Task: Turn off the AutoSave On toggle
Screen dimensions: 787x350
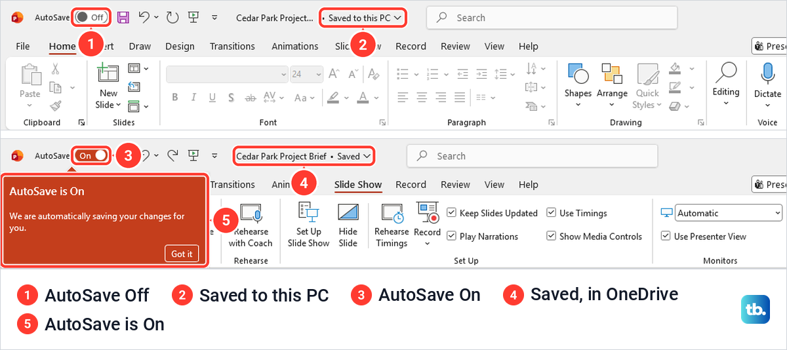Action: 91,156
